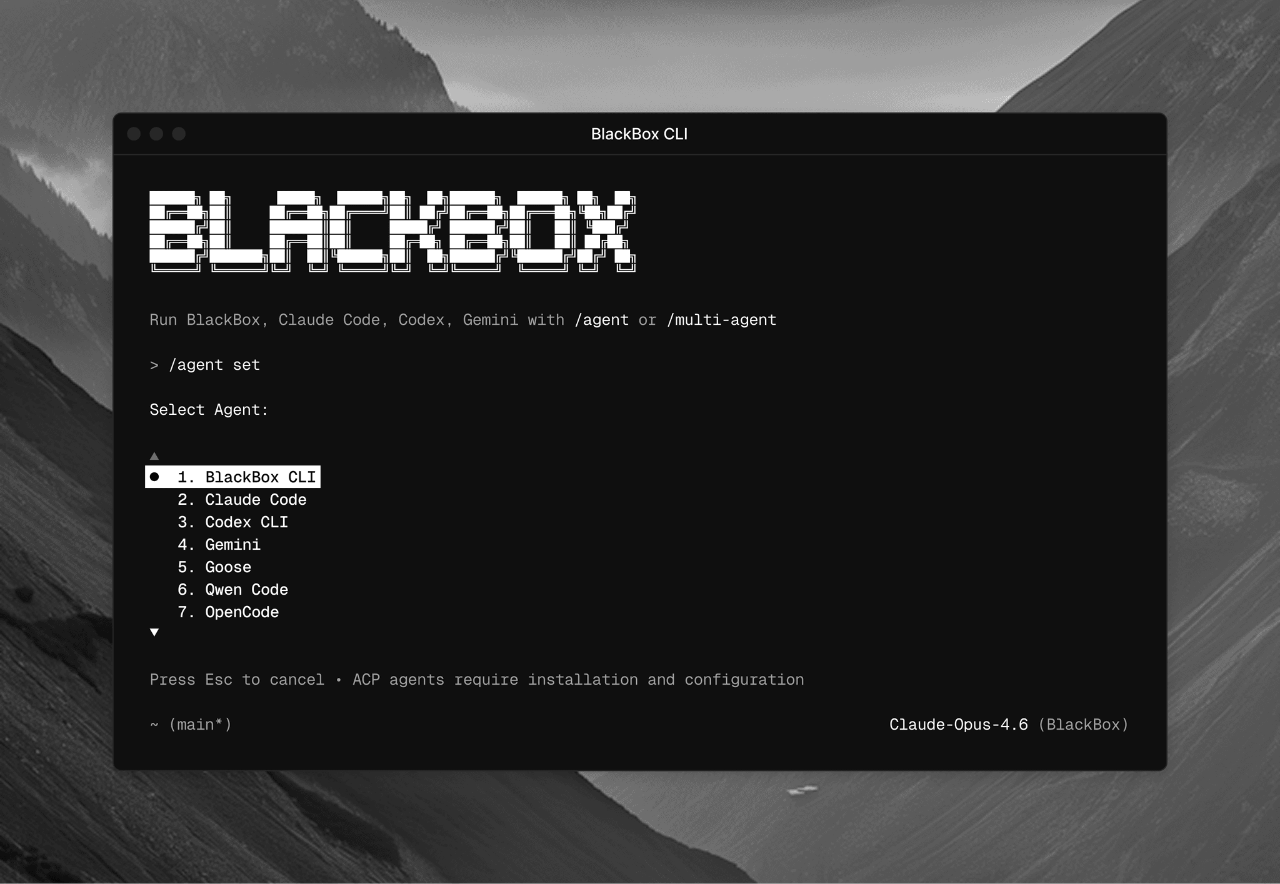
Task: Click the green zoom traffic light
Action: [x=180, y=134]
